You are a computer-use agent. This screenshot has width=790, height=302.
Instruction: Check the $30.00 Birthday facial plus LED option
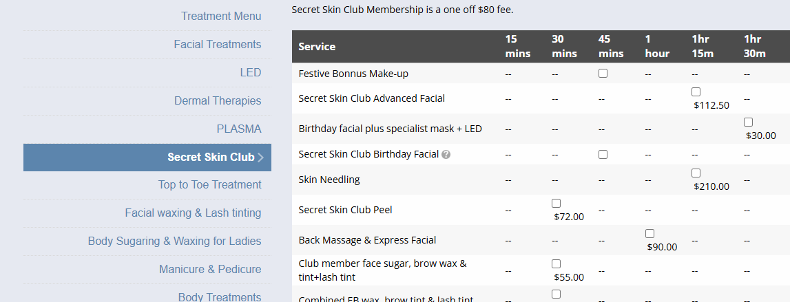(748, 122)
